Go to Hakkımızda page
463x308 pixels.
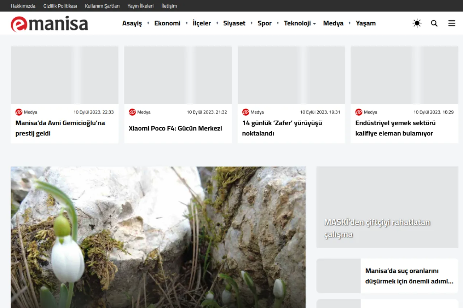pos(23,6)
